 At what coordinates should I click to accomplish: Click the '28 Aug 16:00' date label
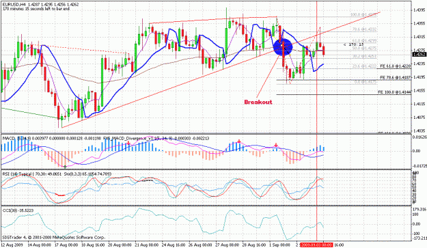254,245
